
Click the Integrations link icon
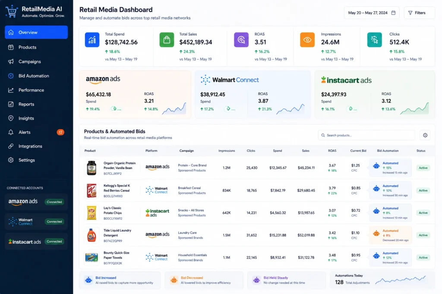click(x=11, y=146)
